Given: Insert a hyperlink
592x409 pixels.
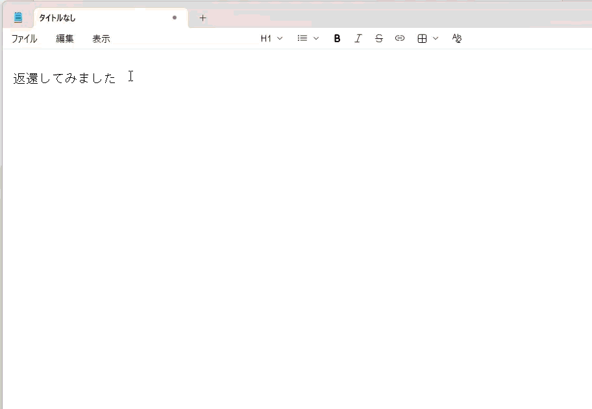Looking at the screenshot, I should coord(399,38).
